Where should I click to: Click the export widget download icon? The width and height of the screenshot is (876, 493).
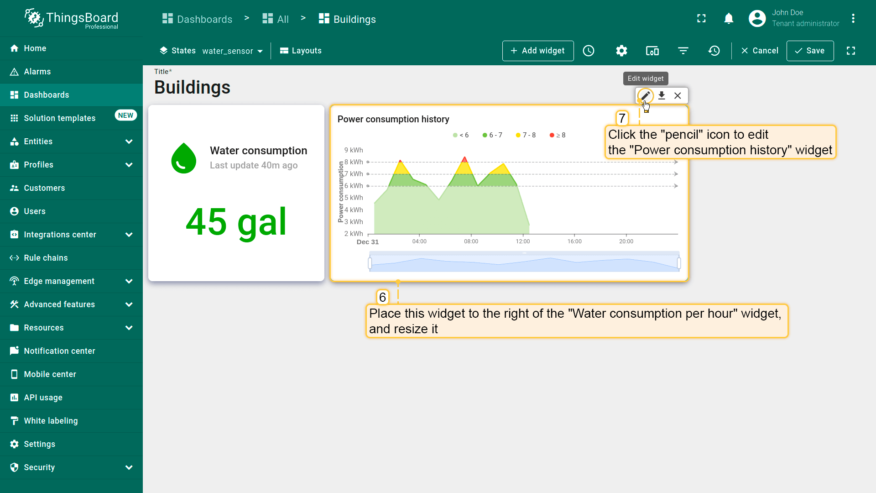click(x=662, y=95)
